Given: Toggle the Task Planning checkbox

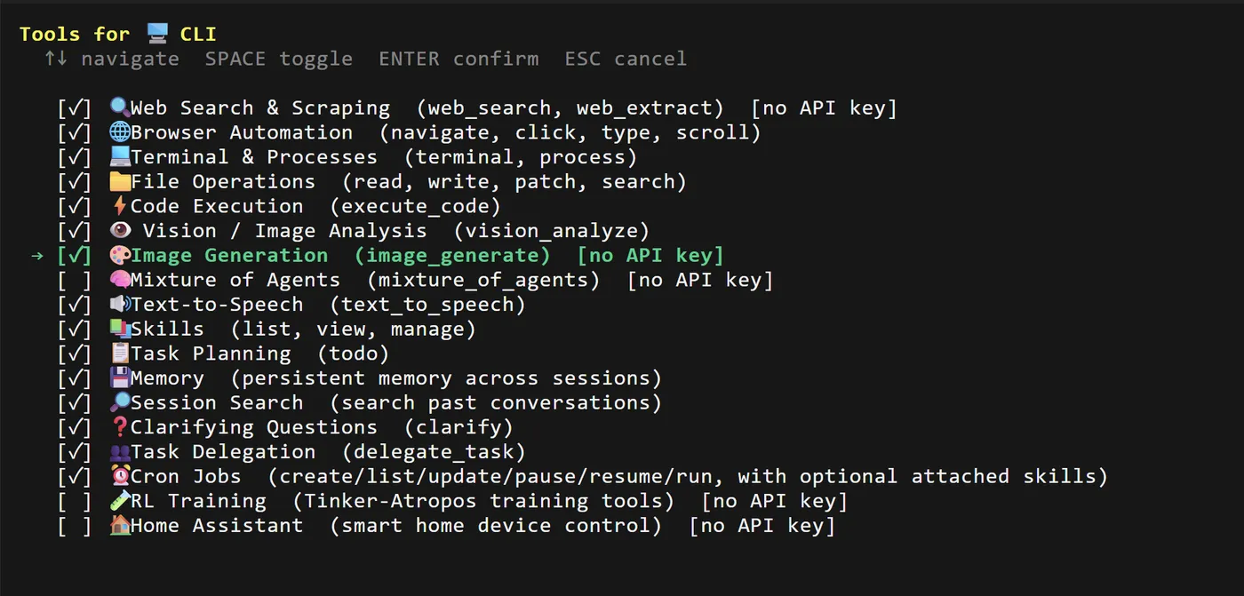Looking at the screenshot, I should point(75,354).
